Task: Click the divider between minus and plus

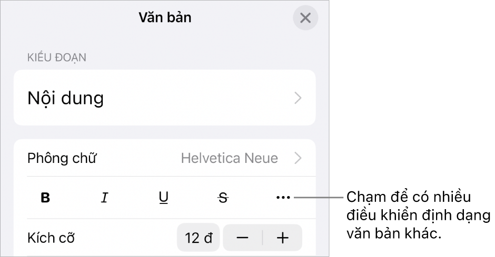Action: click(262, 238)
